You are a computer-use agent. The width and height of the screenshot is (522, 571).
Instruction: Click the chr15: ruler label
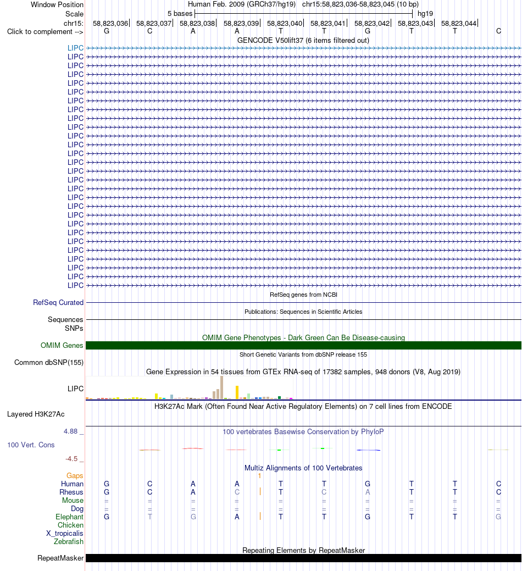coord(74,23)
